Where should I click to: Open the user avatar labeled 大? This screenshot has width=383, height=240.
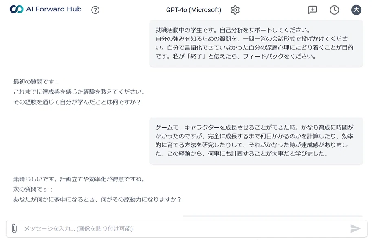[356, 10]
